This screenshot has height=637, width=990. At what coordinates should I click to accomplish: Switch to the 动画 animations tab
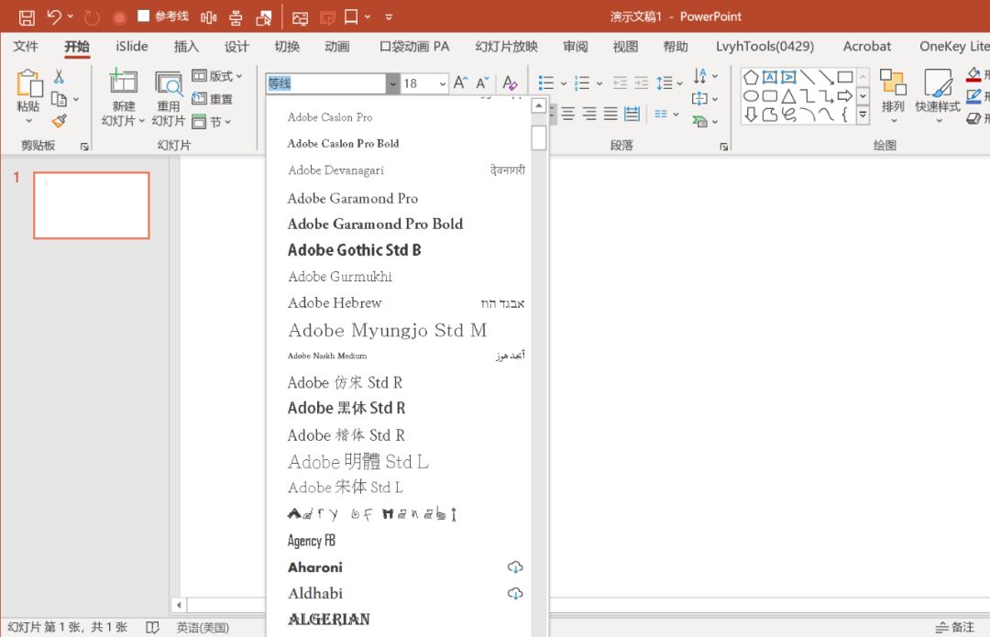click(x=337, y=47)
